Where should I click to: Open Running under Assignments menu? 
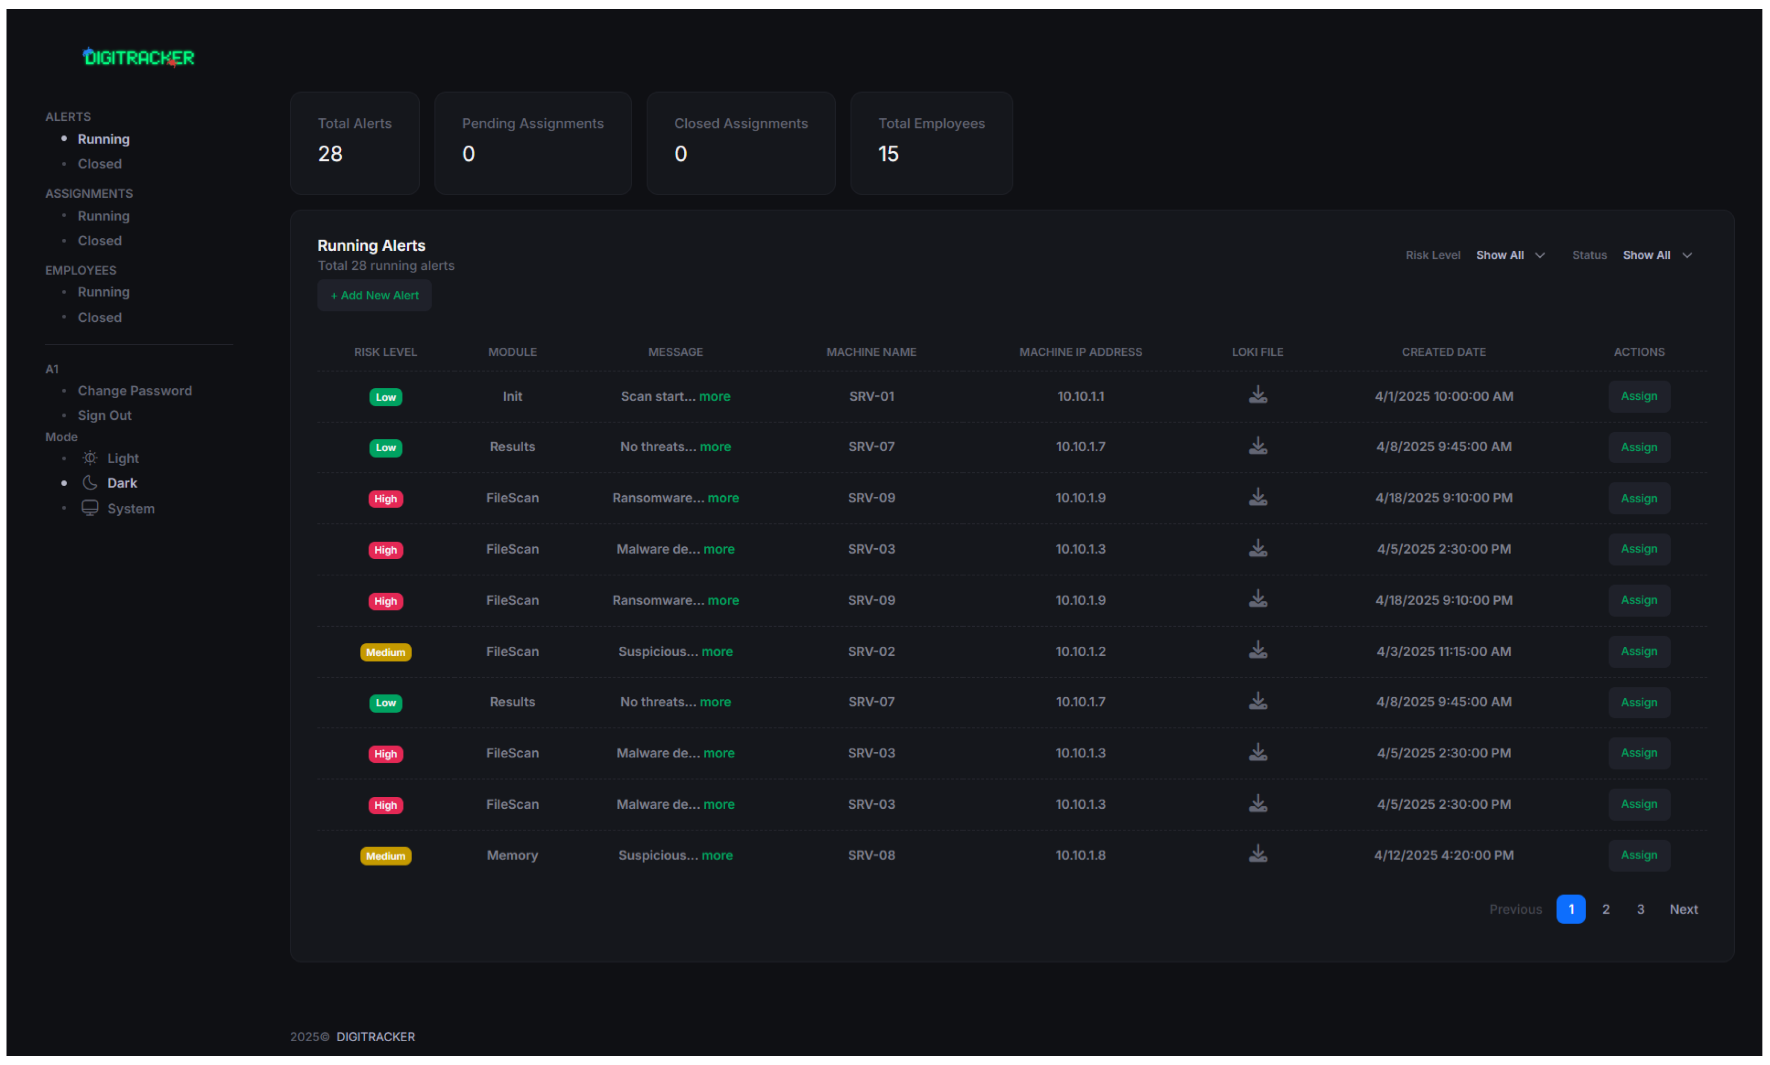103,216
